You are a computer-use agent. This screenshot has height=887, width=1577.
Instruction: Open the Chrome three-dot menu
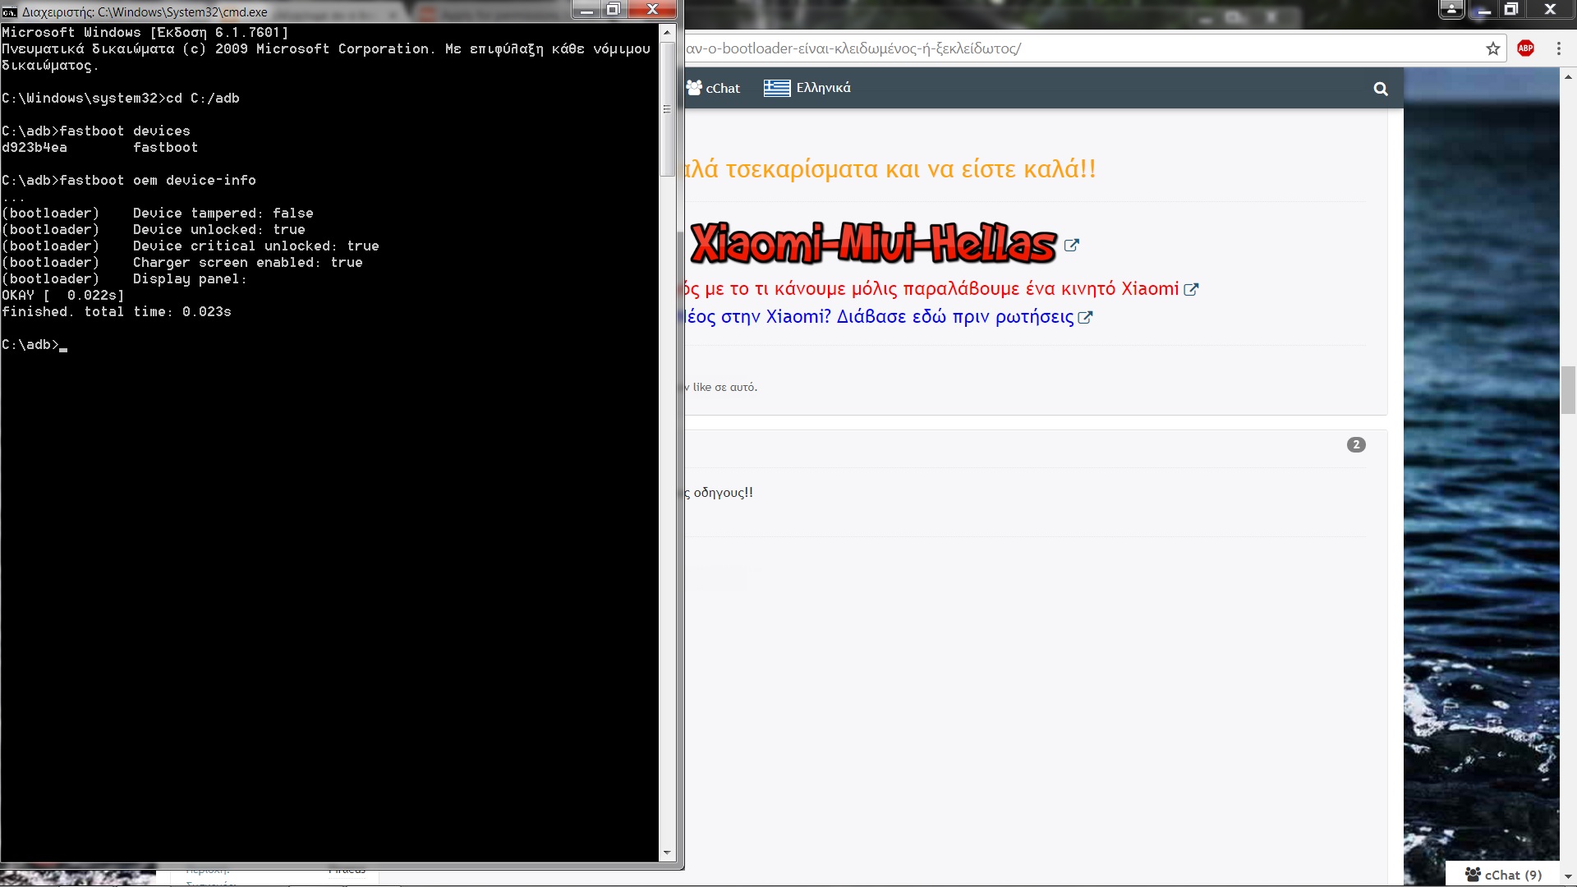[x=1558, y=48]
